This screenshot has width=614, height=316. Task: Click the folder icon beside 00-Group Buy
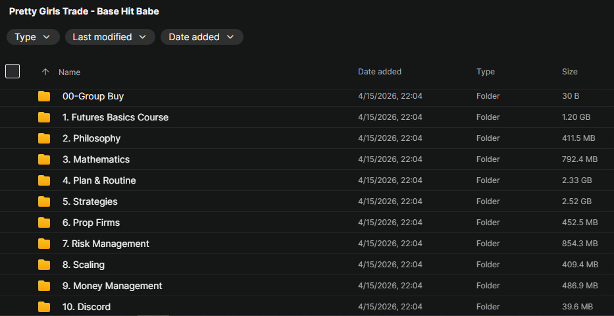tap(44, 96)
